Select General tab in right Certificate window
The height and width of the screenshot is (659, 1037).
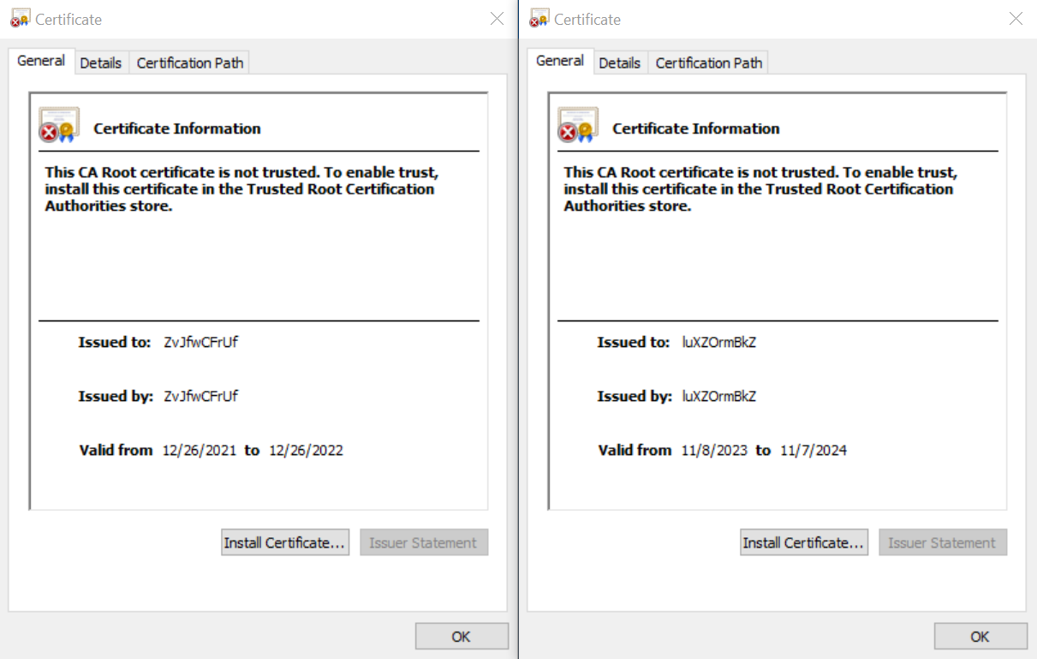coord(560,61)
